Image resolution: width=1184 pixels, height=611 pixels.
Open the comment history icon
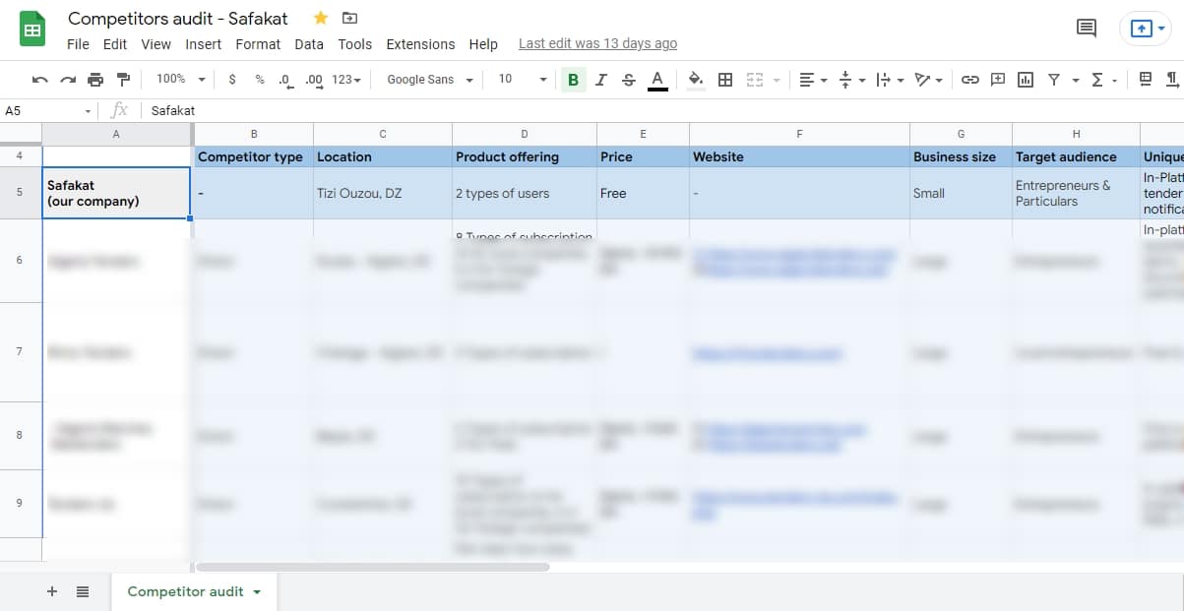[1087, 29]
